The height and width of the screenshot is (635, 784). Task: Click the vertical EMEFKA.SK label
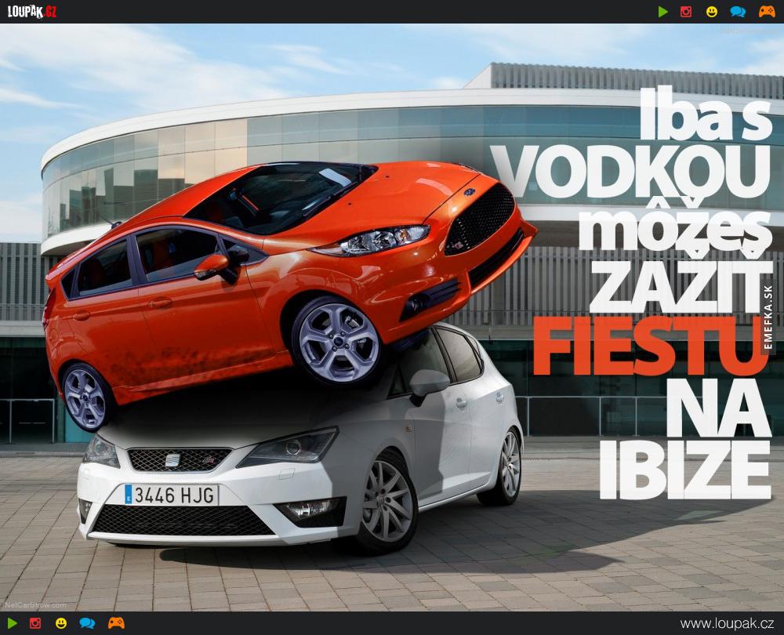coord(768,317)
